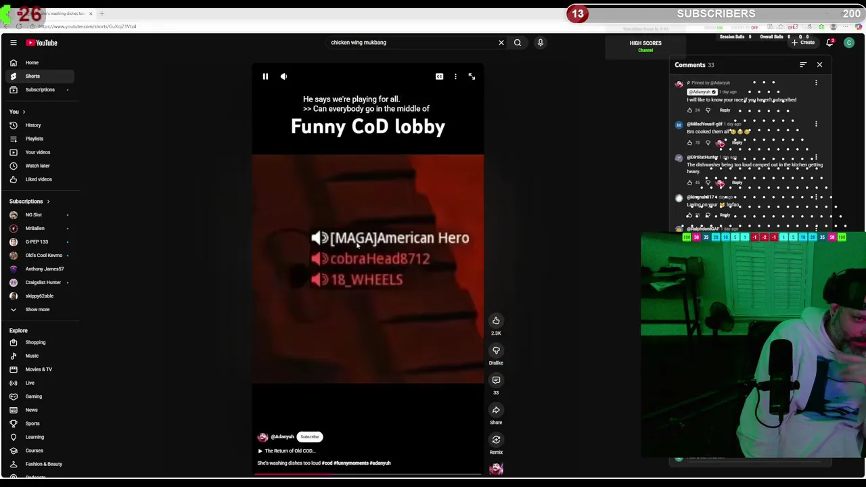Remix this Short
Image resolution: width=866 pixels, height=487 pixels.
coord(496,440)
